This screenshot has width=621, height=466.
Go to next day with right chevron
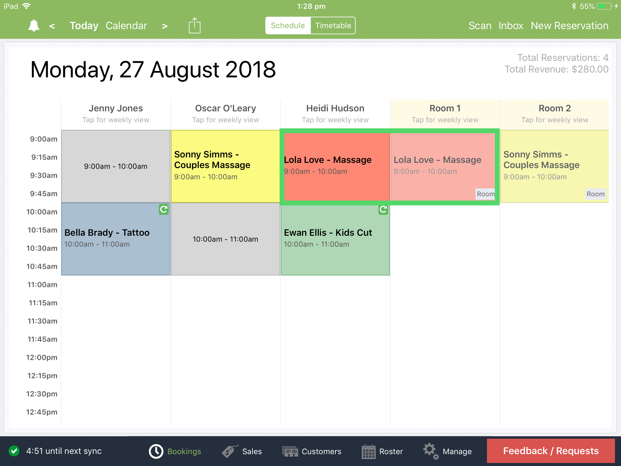(164, 26)
